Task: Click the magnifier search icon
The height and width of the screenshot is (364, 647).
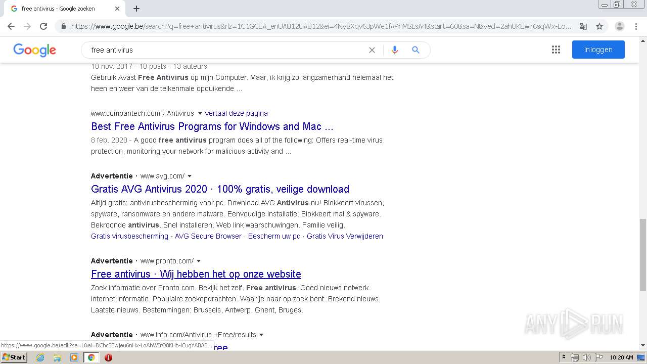Action: [x=415, y=50]
